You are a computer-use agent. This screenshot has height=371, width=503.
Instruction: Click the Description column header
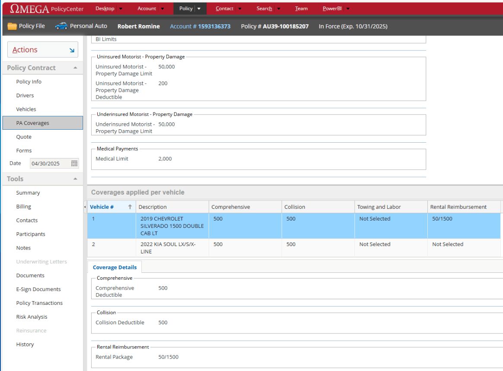pyautogui.click(x=172, y=207)
